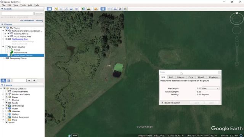Open the View menu
This screenshot has width=244, height=137.
coord(16,5)
